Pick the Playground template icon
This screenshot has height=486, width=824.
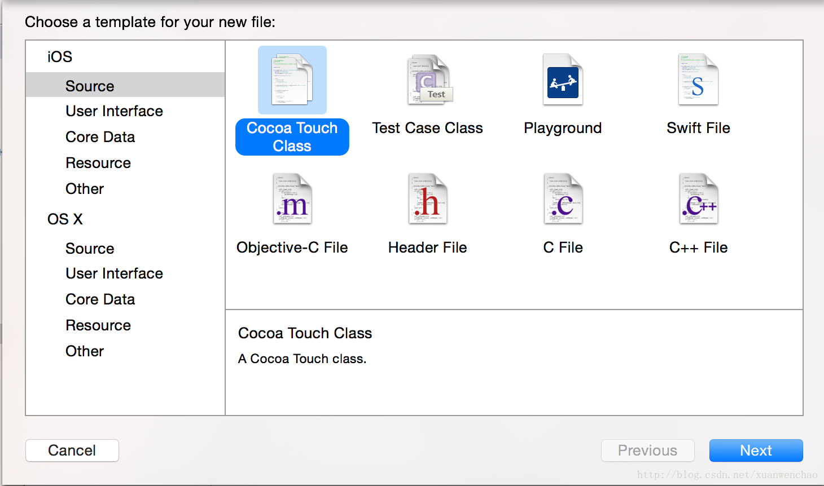(x=563, y=79)
